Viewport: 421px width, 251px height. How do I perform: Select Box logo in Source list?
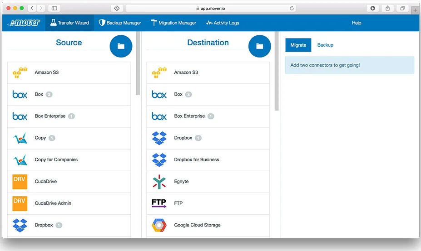(20, 95)
